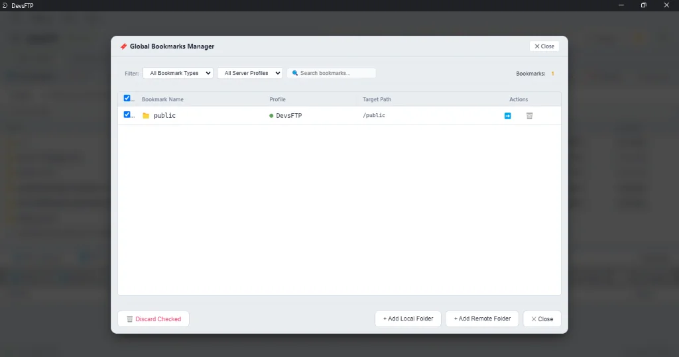Open the public bookmark with the blue arrow icon
This screenshot has width=679, height=357.
coord(507,116)
